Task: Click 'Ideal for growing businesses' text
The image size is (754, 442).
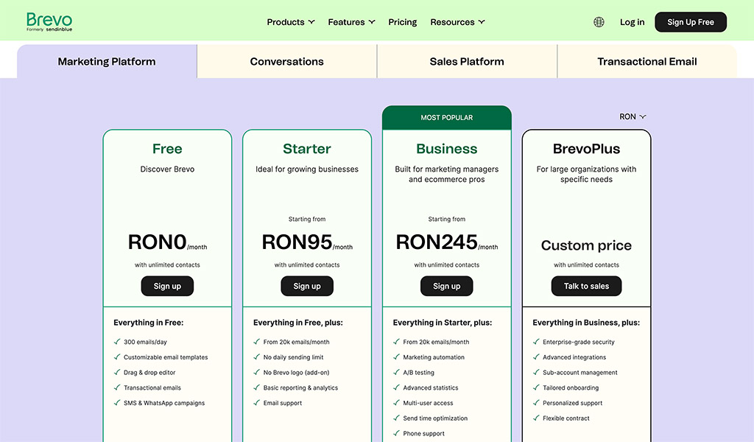Action: click(x=307, y=169)
